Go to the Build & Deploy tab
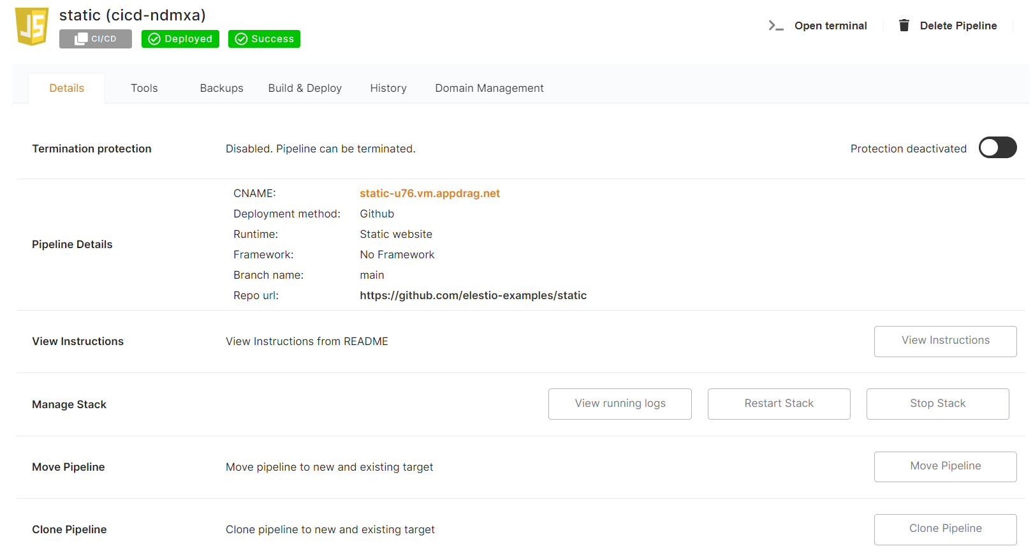 (305, 88)
